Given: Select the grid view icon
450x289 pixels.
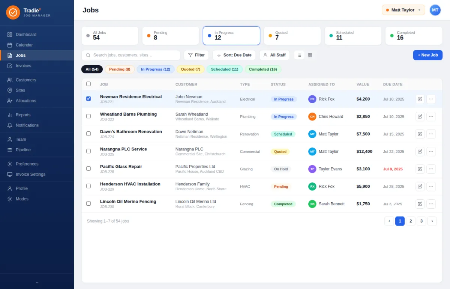Looking at the screenshot, I should 310,55.
